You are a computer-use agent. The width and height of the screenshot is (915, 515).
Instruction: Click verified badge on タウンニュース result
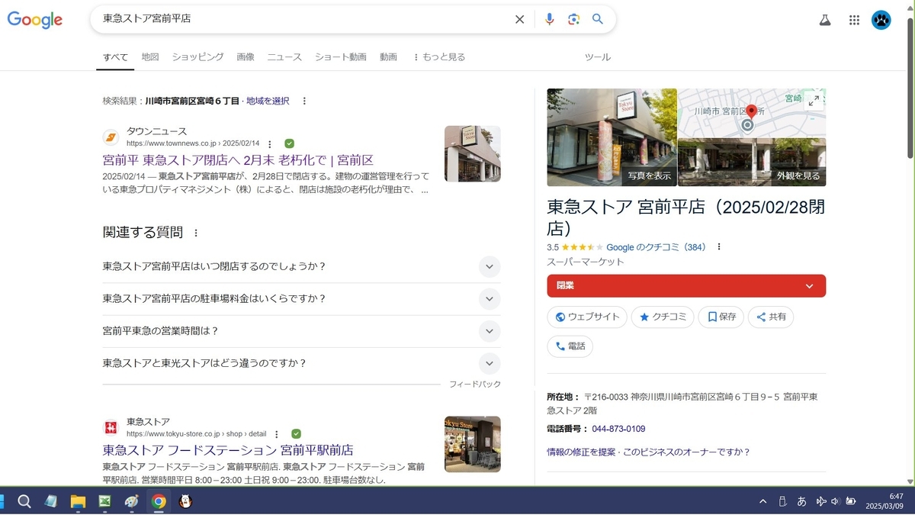[289, 143]
